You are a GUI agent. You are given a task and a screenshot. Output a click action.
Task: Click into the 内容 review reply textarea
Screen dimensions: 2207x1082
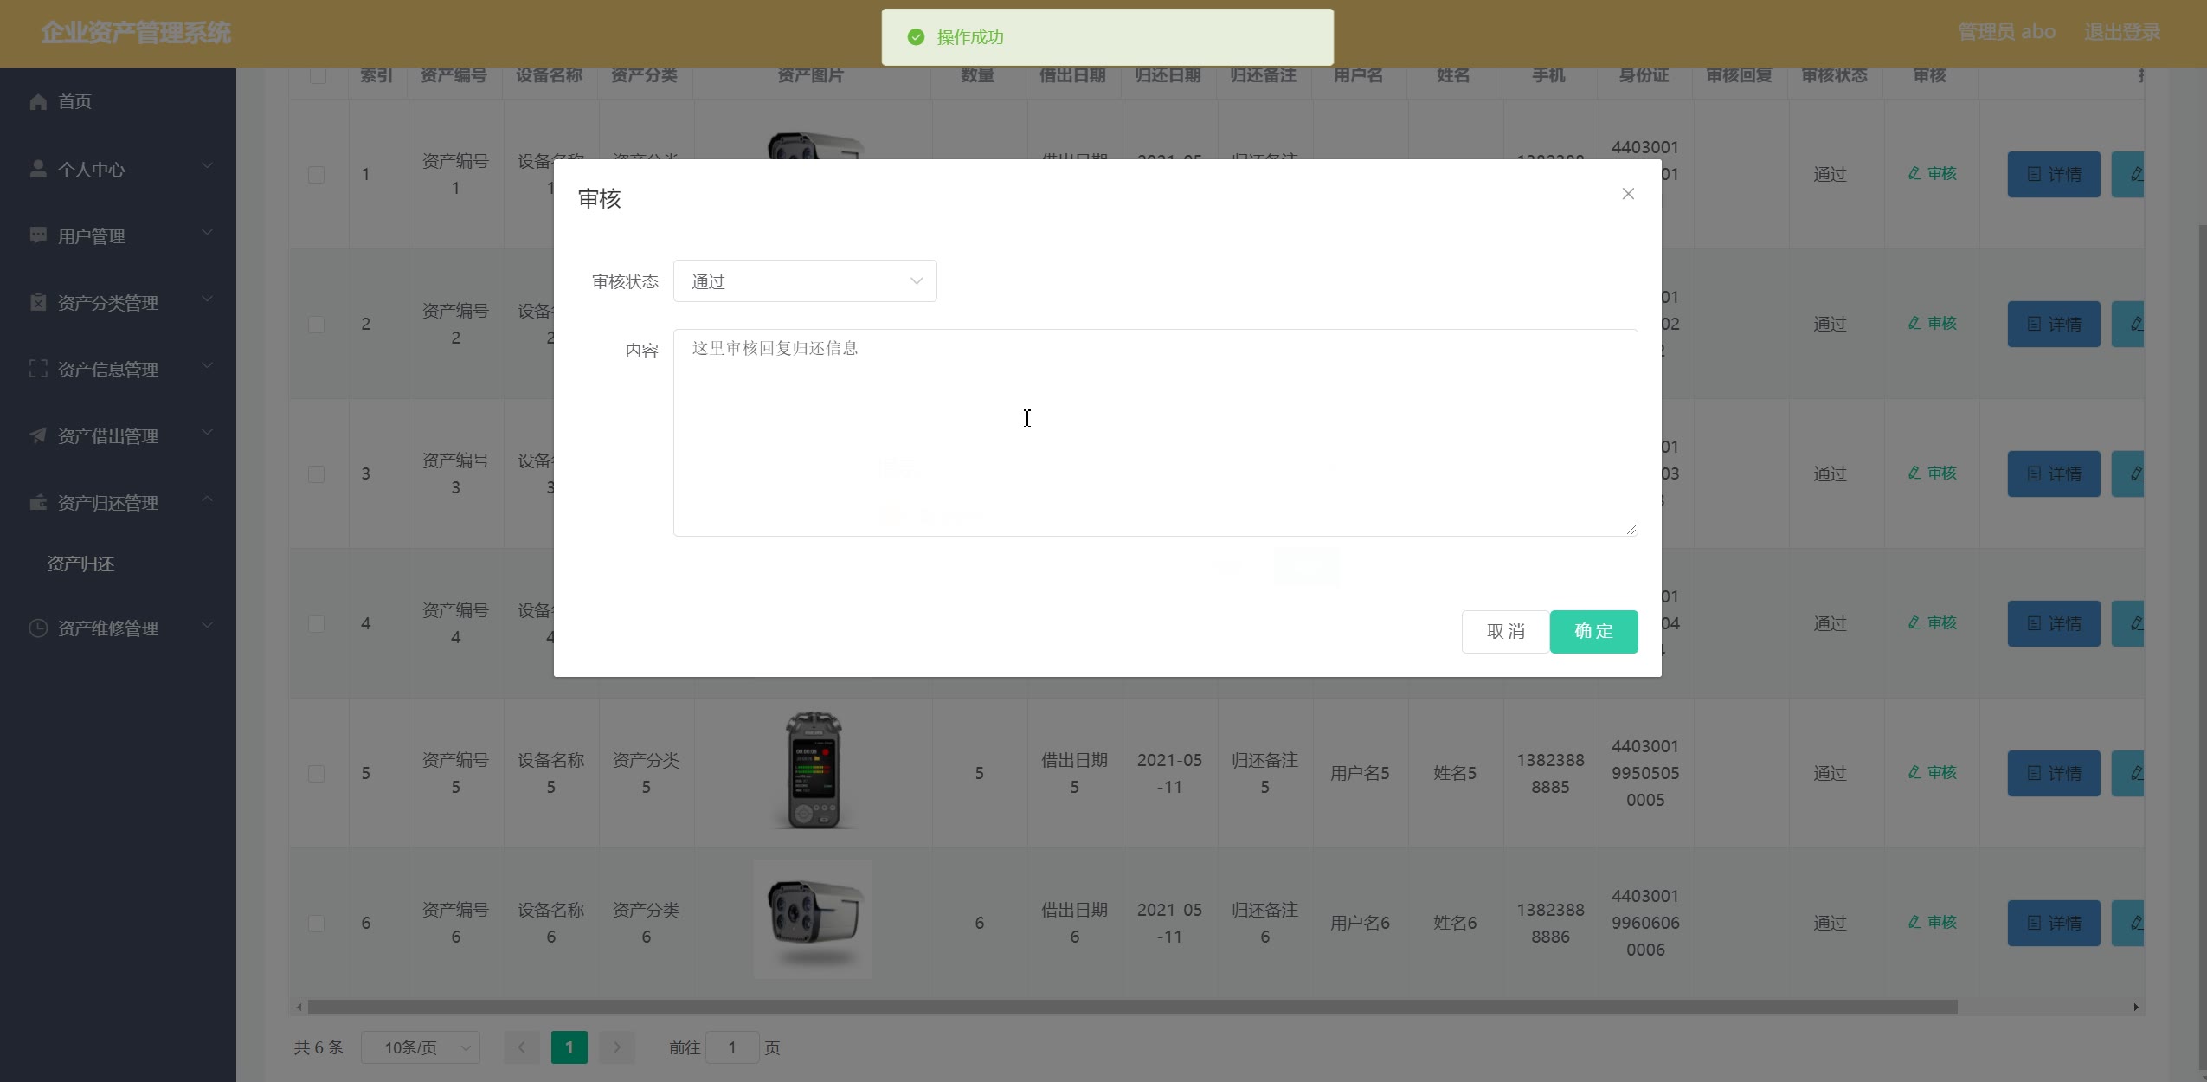(x=1155, y=433)
